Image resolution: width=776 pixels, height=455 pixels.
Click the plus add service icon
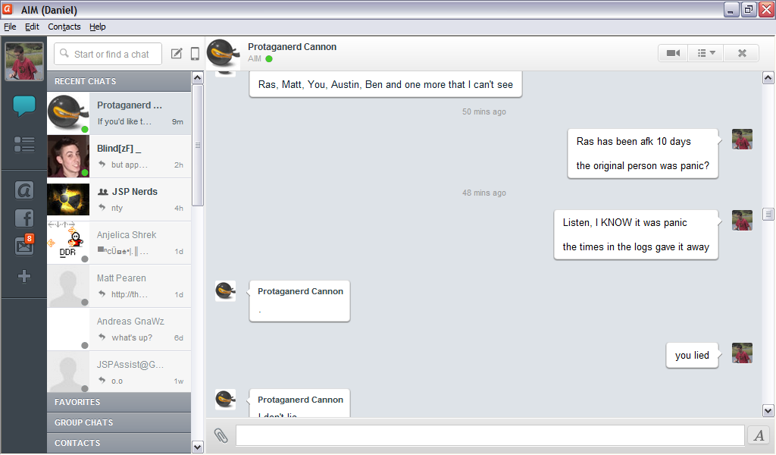23,276
